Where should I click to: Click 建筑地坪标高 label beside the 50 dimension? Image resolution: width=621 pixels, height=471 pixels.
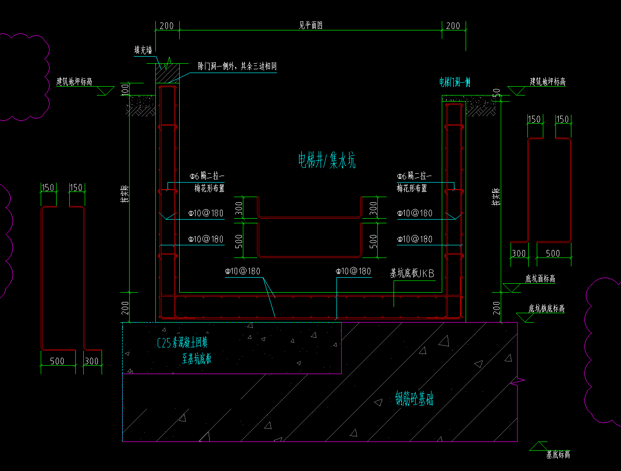(x=548, y=81)
